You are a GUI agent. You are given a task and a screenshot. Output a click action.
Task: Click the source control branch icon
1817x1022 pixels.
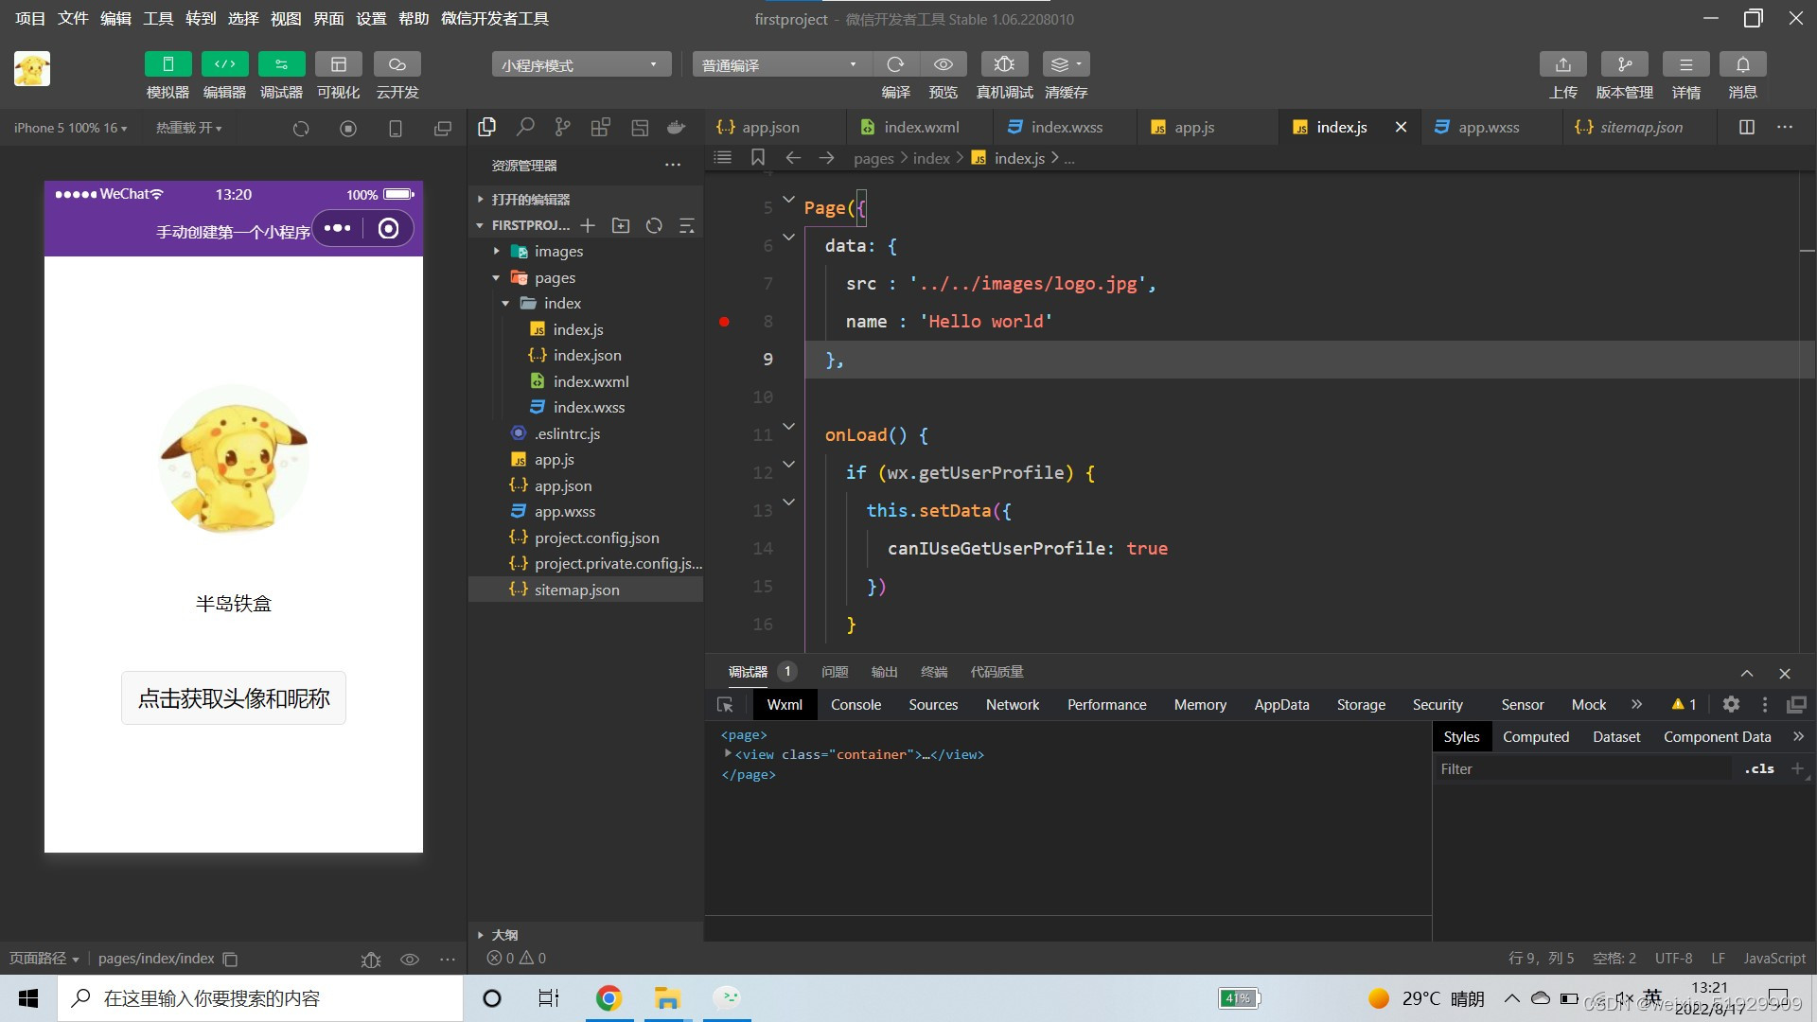click(563, 128)
